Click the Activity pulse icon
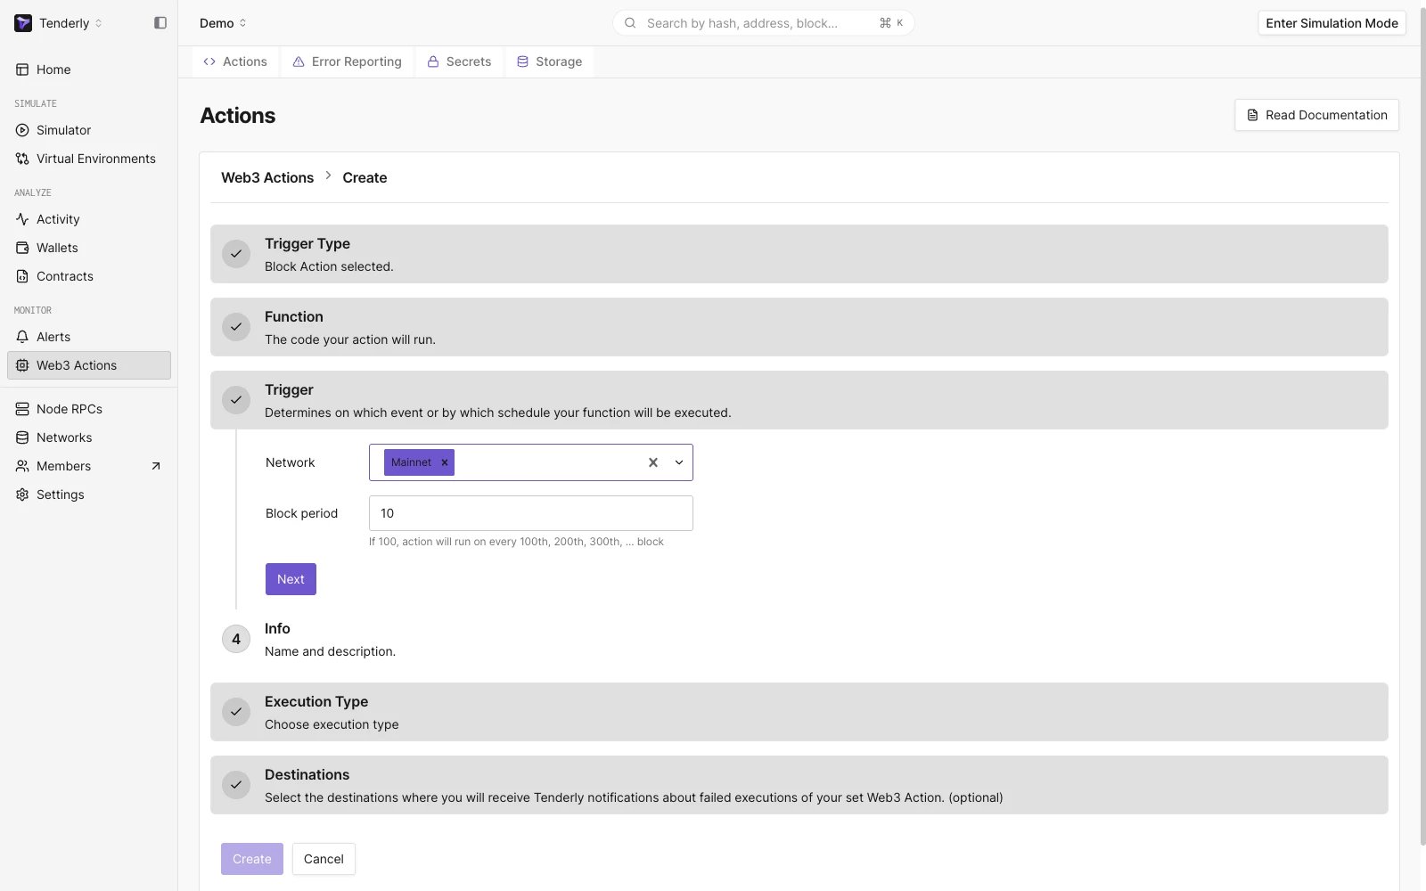Screen dimensions: 1426x891 pos(22,219)
